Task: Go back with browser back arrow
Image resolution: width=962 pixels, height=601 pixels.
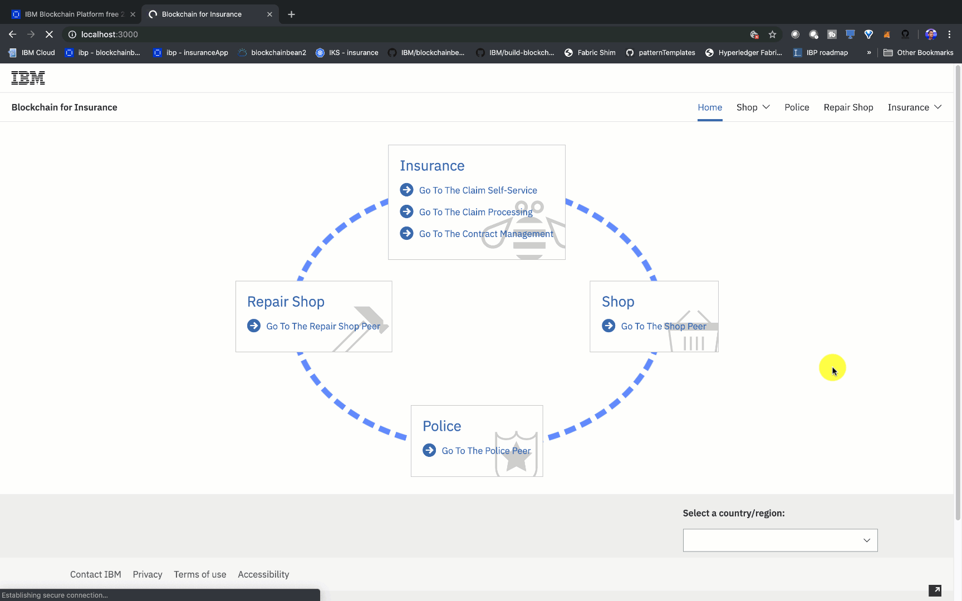Action: pyautogui.click(x=12, y=35)
